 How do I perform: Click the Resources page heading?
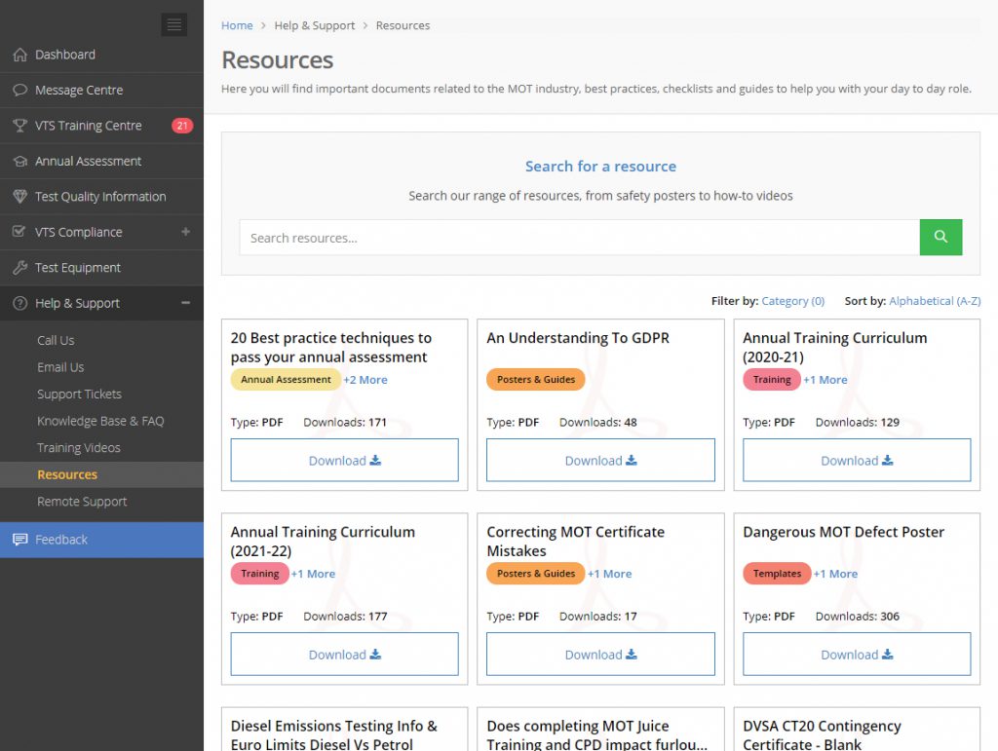click(x=278, y=59)
